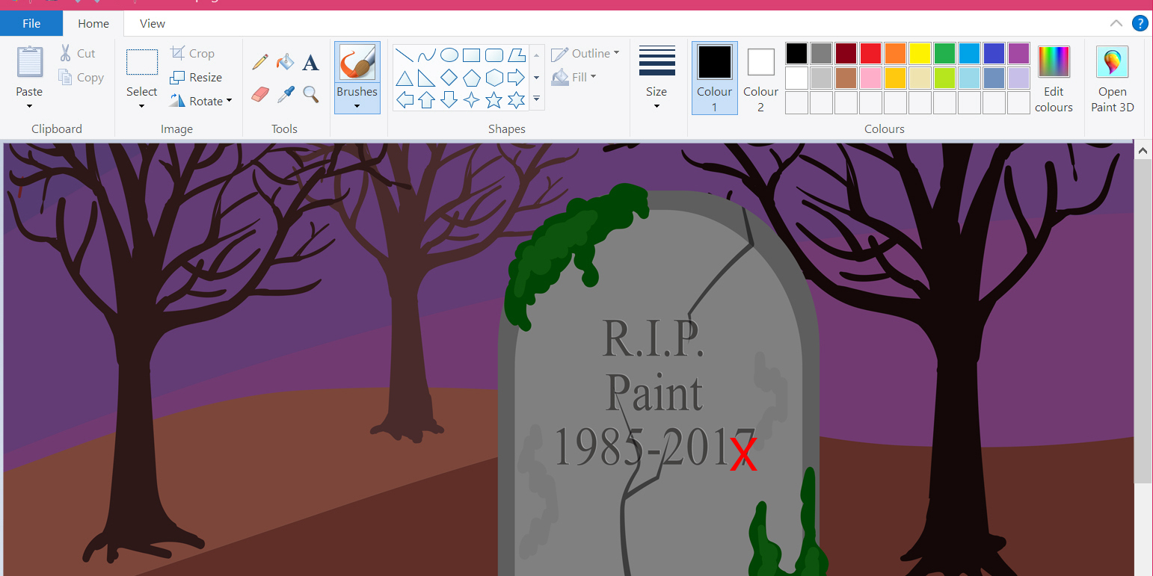1153x576 pixels.
Task: Switch to the Home tab
Action: [x=93, y=23]
